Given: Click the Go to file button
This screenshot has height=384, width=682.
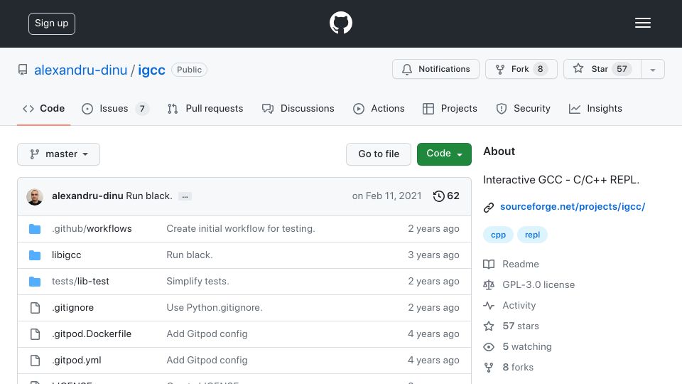Looking at the screenshot, I should (x=379, y=154).
